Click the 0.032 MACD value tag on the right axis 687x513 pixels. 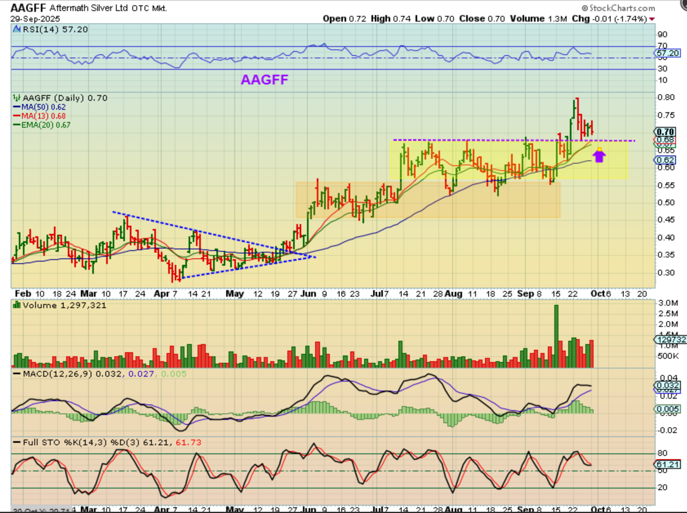[667, 386]
